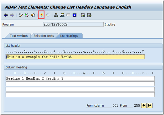The height and width of the screenshot is (115, 164).
Task: Activate the program with the magic wand icon
Action: coord(41,15)
